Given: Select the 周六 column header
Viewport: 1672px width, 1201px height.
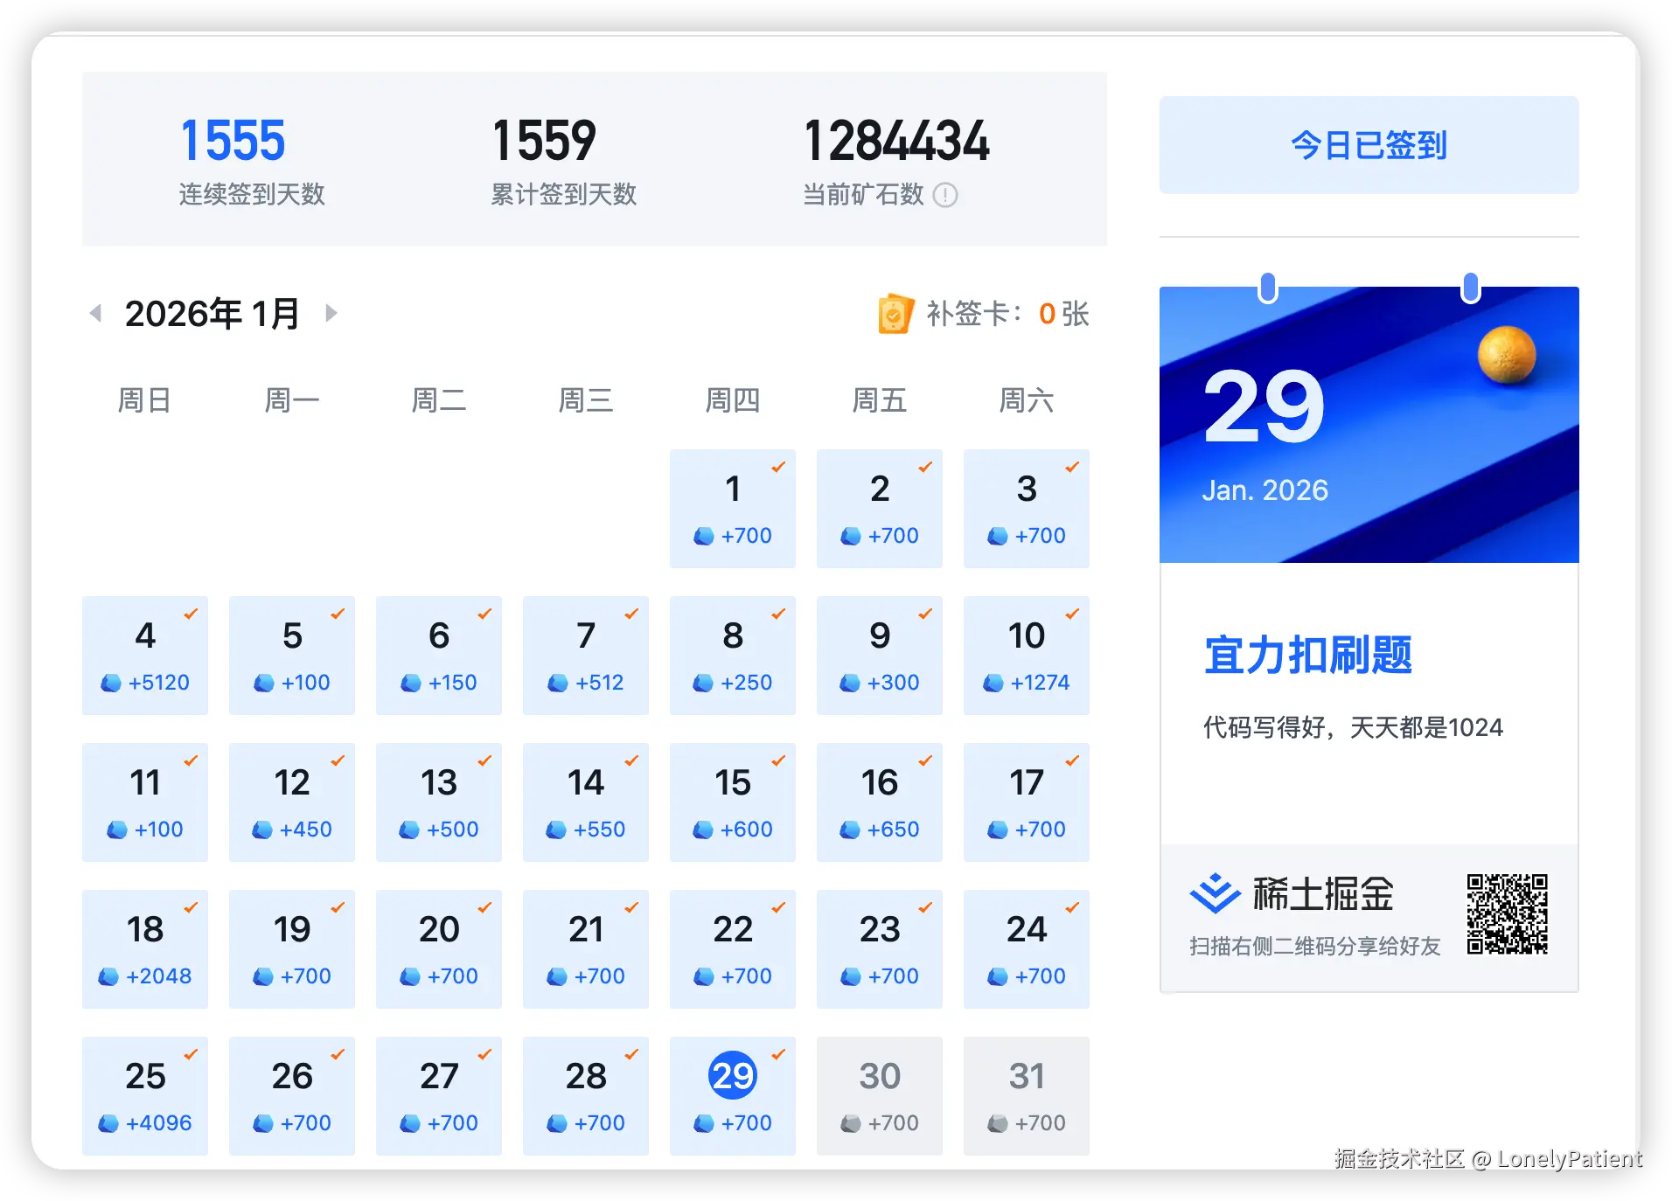Looking at the screenshot, I should tap(1026, 399).
